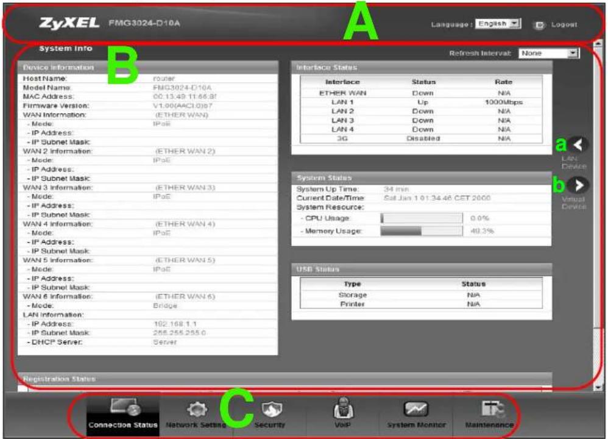Click the System Status panel header

click(422, 178)
